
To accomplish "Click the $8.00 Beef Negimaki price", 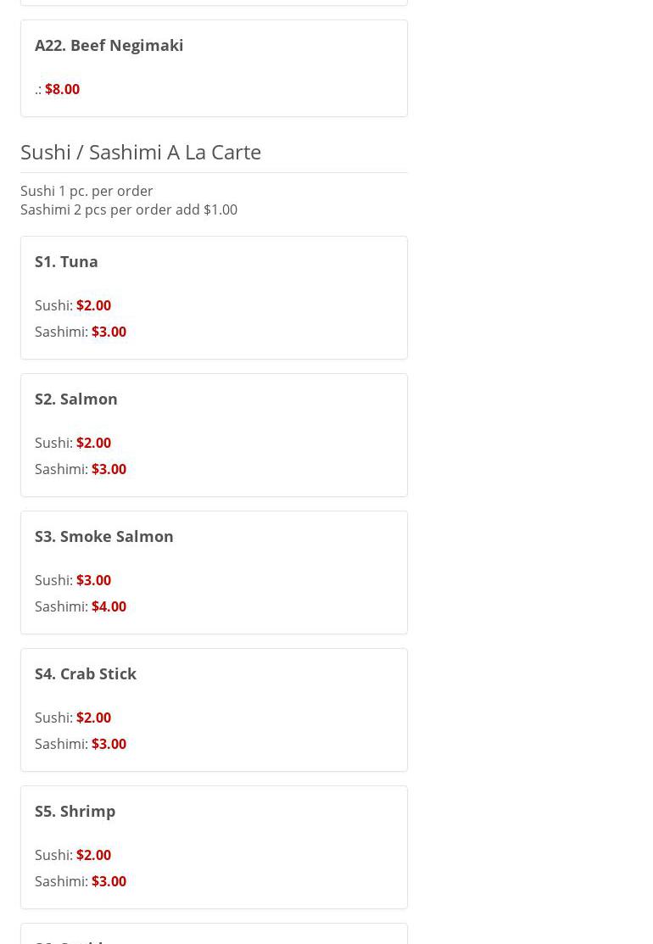I will (62, 89).
